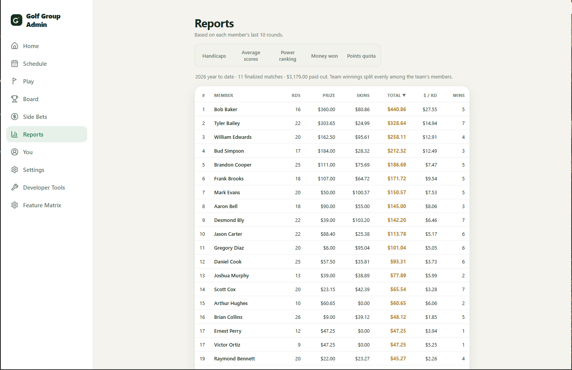Click member name Scott Cox
Image resolution: width=572 pixels, height=370 pixels.
pos(225,289)
